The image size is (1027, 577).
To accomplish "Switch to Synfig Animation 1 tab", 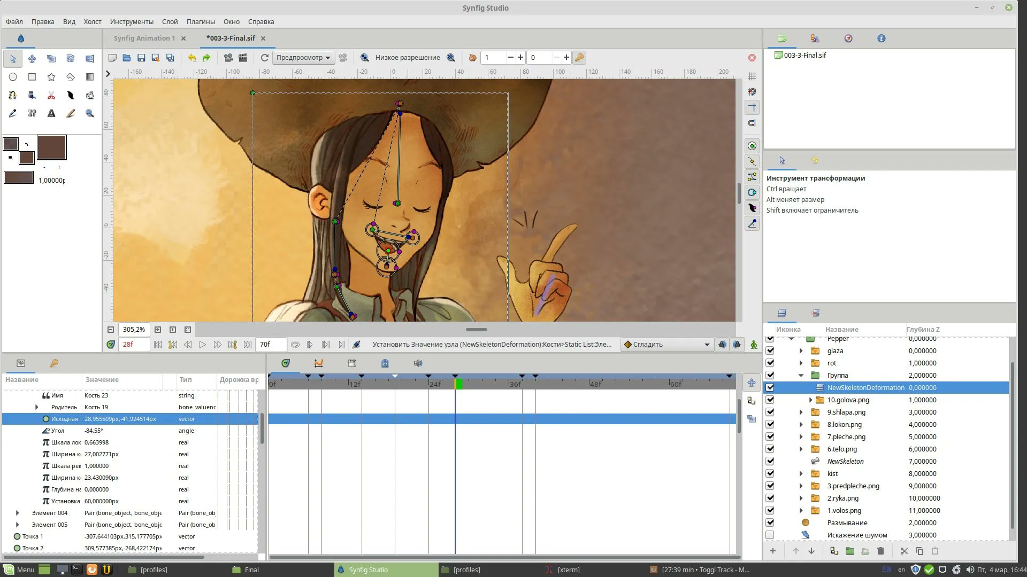I will coord(144,38).
